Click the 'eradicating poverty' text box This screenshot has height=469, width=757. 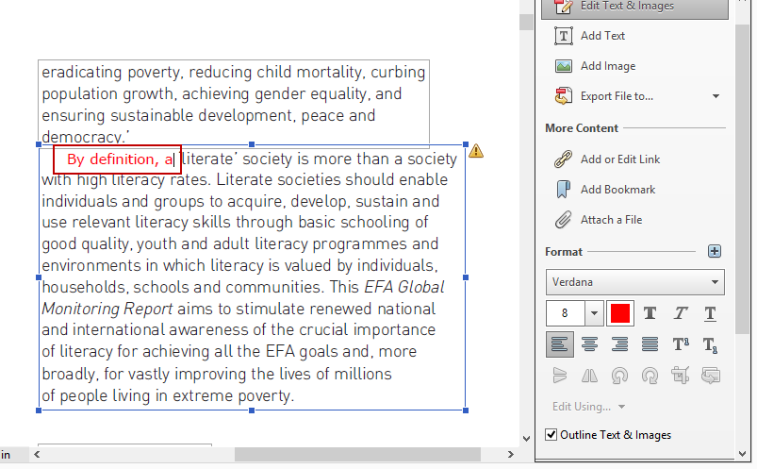tap(234, 104)
